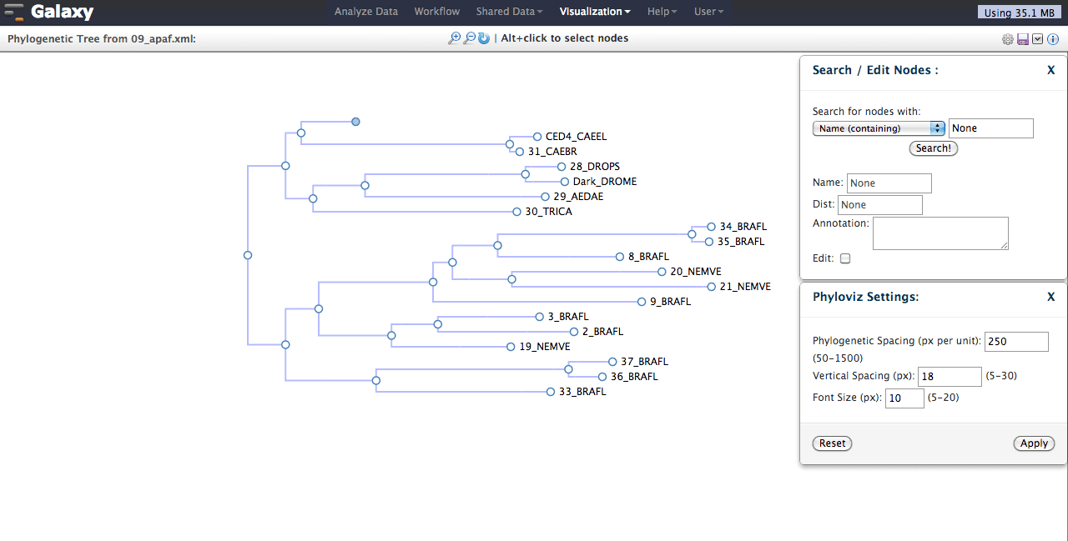1068x541 pixels.
Task: Reset the Phyloviz settings
Action: [831, 443]
